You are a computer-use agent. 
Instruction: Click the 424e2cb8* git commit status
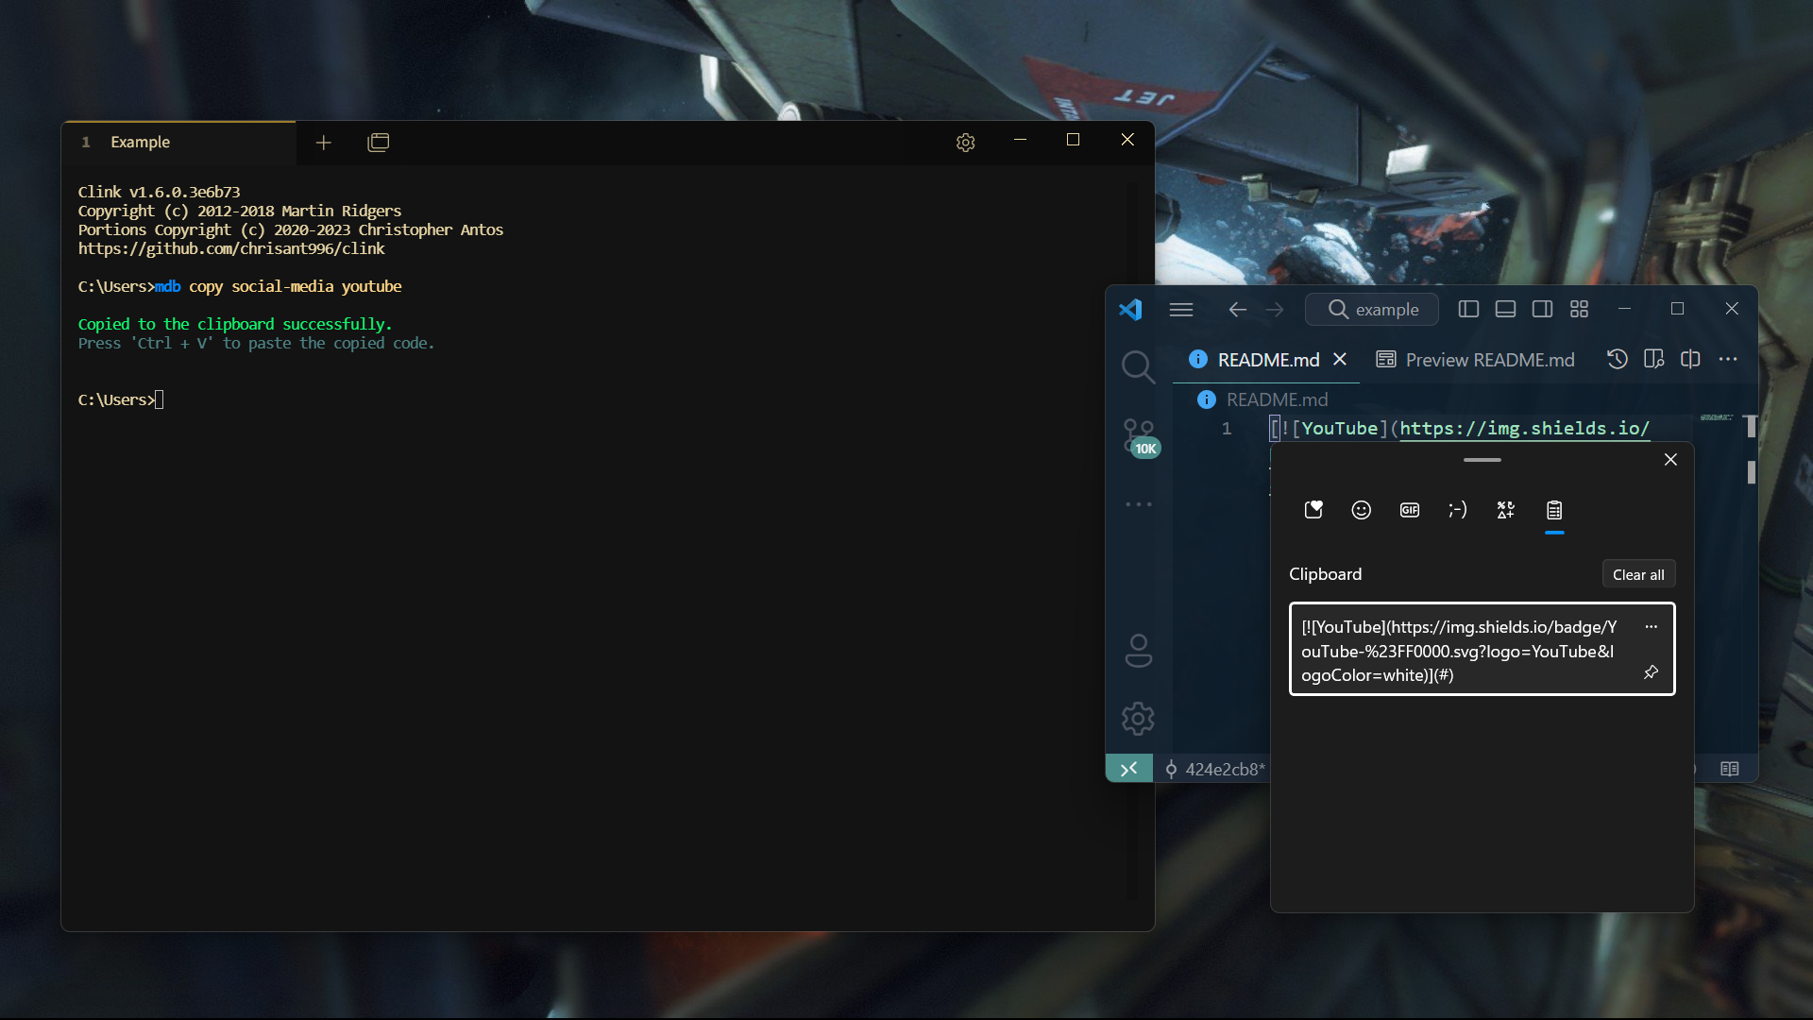[x=1214, y=769]
